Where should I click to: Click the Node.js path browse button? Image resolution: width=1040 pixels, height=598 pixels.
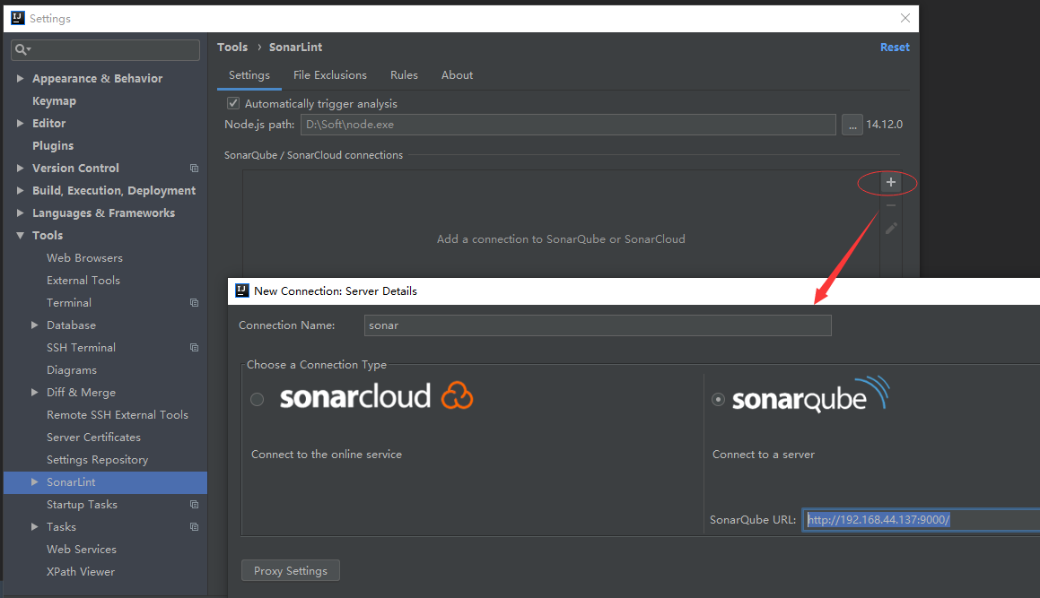(852, 125)
